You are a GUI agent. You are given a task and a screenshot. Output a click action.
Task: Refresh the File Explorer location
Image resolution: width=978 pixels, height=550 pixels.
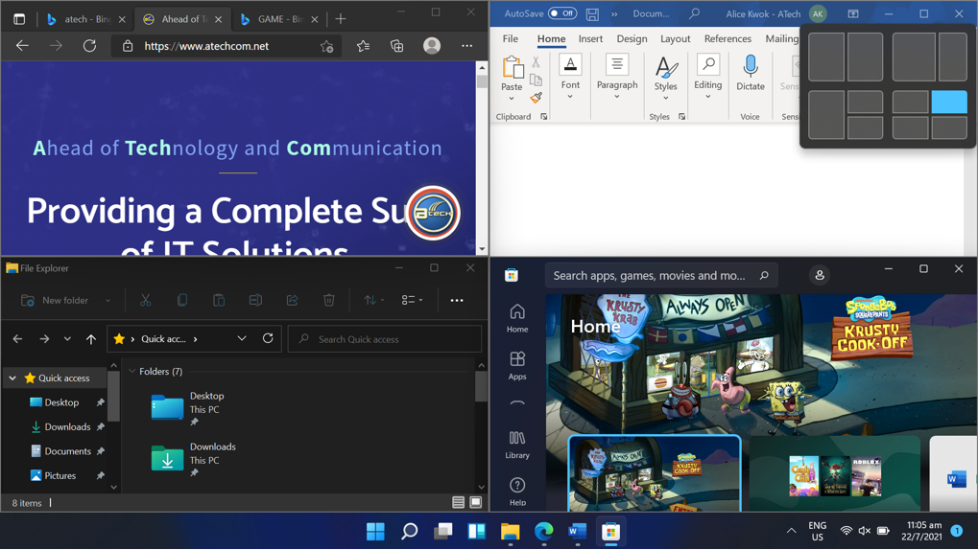pyautogui.click(x=268, y=338)
